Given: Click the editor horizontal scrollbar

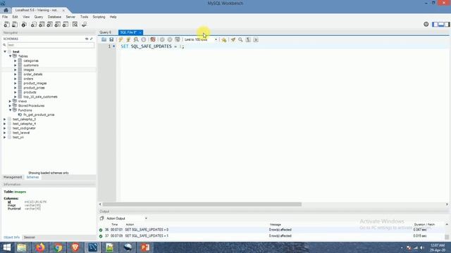Looking at the screenshot, I should tap(202, 205).
